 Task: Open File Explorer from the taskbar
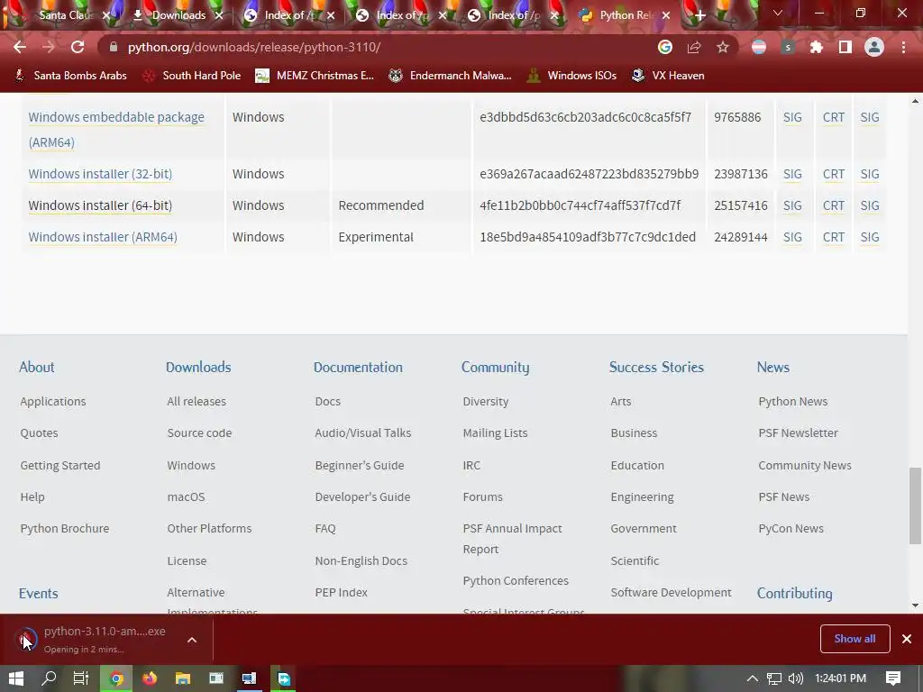click(183, 678)
